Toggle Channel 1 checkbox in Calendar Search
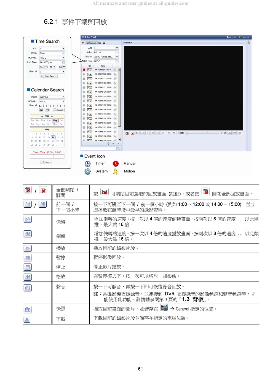This screenshot has height=378, width=262. click(40, 106)
